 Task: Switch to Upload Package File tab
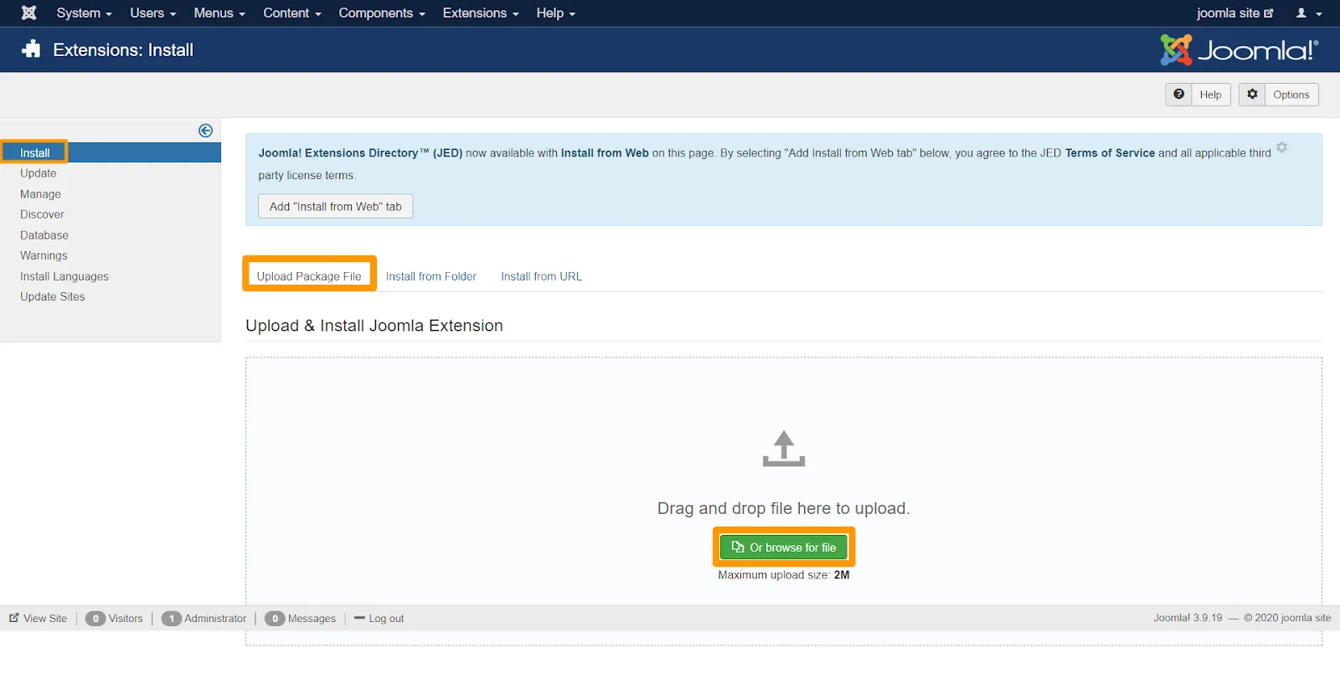tap(309, 276)
